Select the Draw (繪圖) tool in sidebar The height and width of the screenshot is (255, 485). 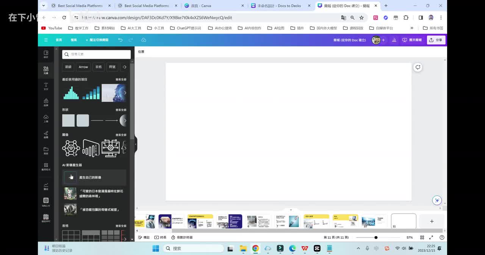coord(46,135)
